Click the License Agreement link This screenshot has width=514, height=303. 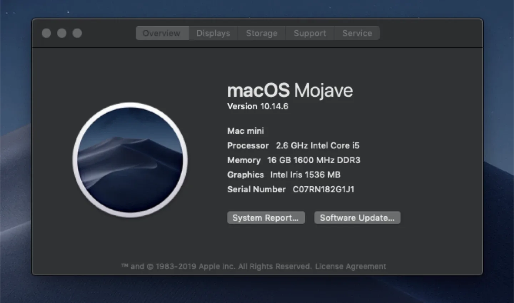click(x=351, y=266)
